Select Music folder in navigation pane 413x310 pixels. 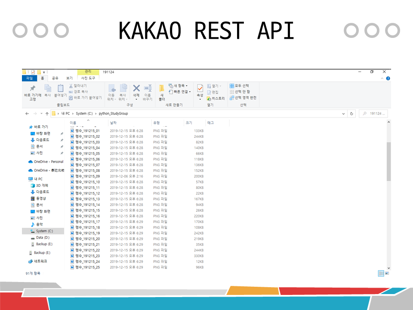37,224
